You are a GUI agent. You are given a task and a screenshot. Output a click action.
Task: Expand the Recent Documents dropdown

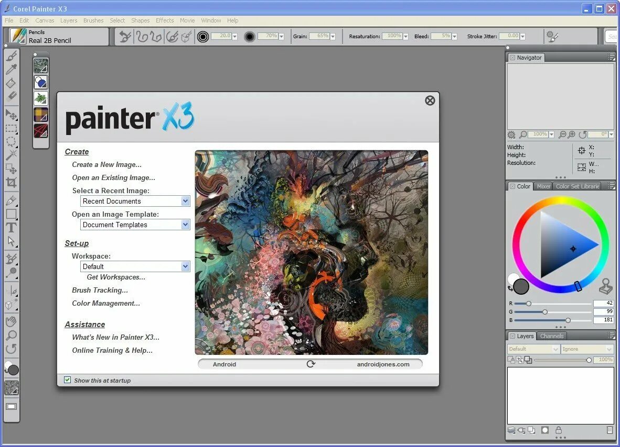185,201
